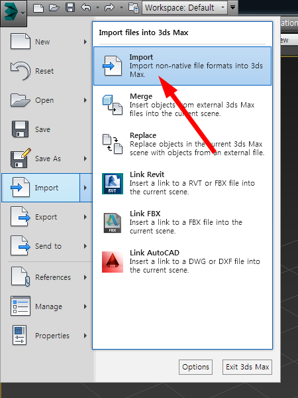Click the Save As pencil-disk icon

click(21, 158)
